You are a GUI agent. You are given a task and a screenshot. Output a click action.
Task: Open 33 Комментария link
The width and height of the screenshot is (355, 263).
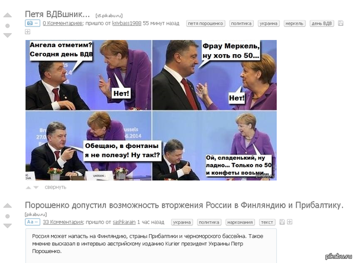tap(63, 222)
